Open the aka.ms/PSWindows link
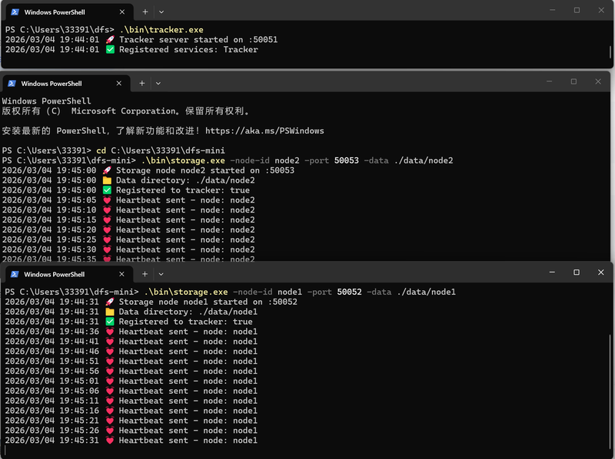 click(264, 130)
